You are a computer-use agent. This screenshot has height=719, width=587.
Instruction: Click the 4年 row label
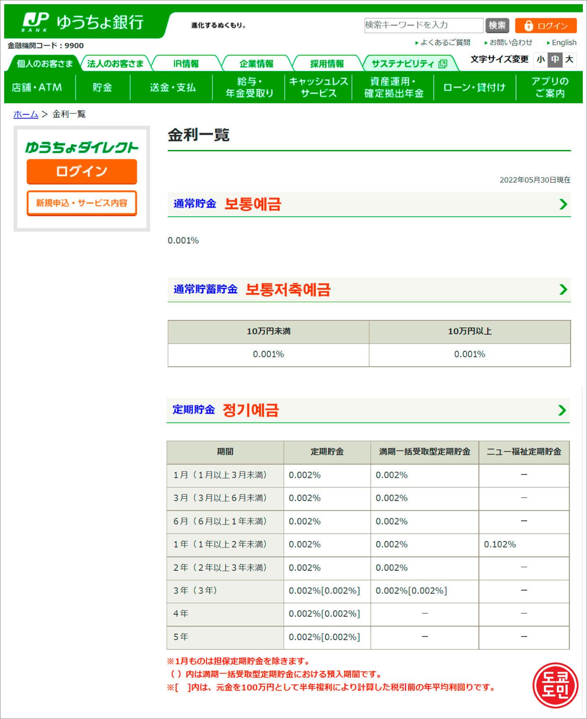[225, 614]
